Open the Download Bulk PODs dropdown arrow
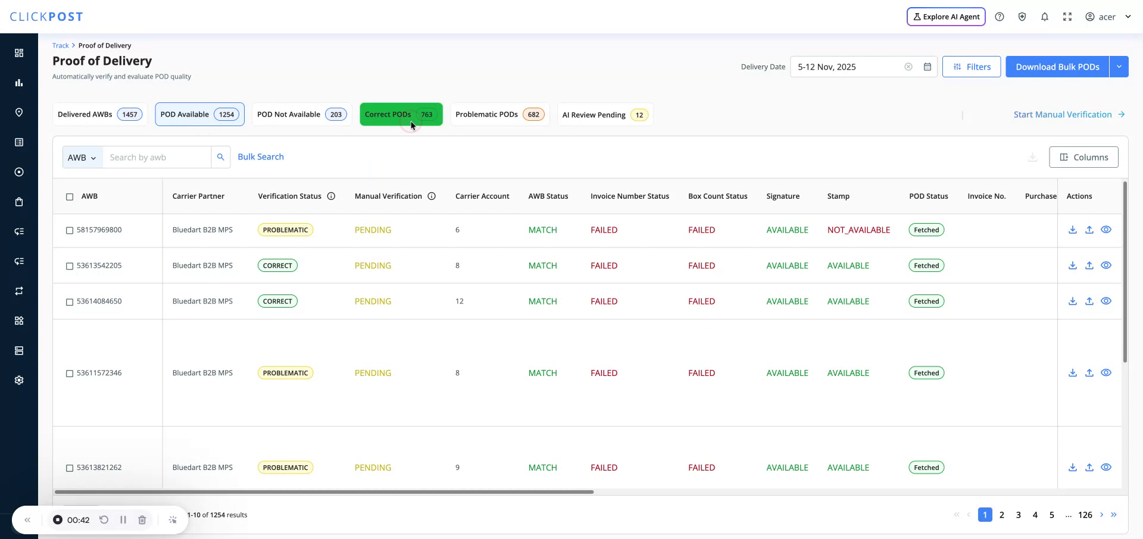1143x539 pixels. coord(1120,67)
